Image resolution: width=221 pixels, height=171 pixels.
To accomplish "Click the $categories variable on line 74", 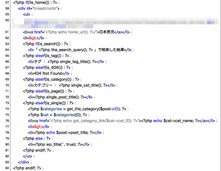I will click(x=51, y=109).
